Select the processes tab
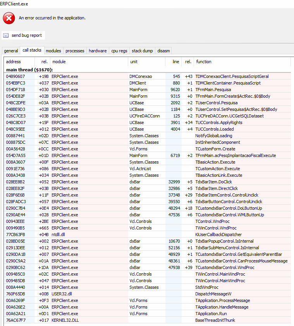This screenshot has width=294, height=326. point(75,51)
